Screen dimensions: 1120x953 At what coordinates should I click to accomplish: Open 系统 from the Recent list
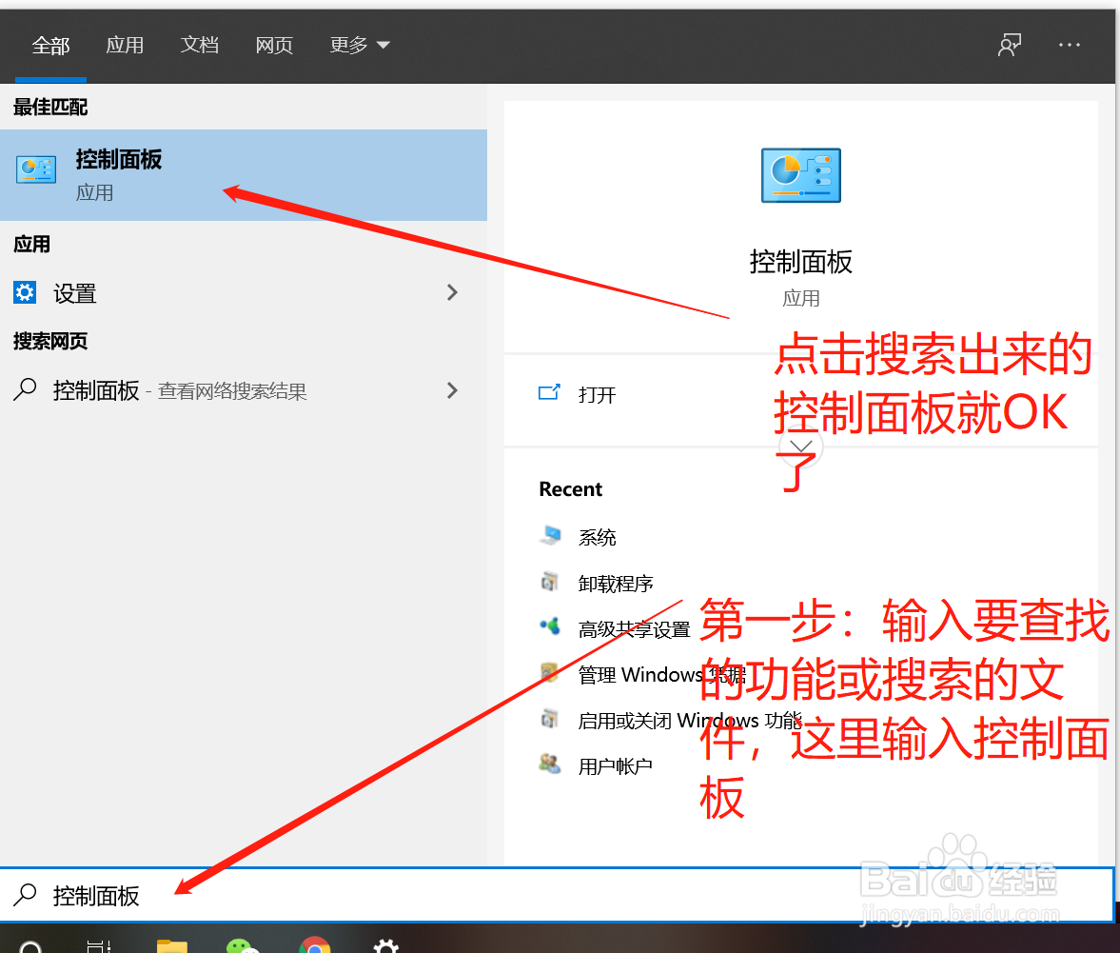[x=597, y=536]
